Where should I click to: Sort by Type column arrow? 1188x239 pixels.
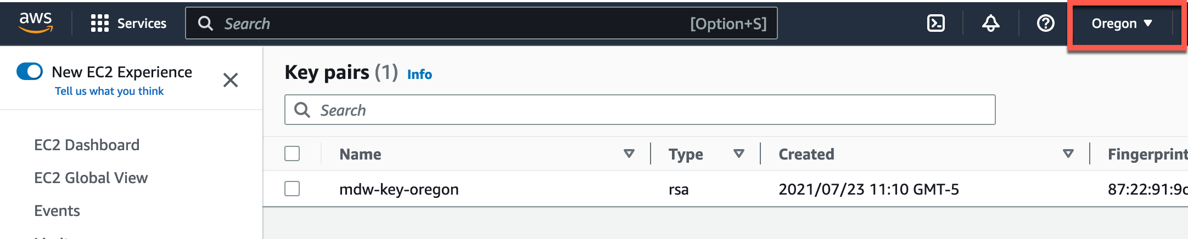point(739,153)
